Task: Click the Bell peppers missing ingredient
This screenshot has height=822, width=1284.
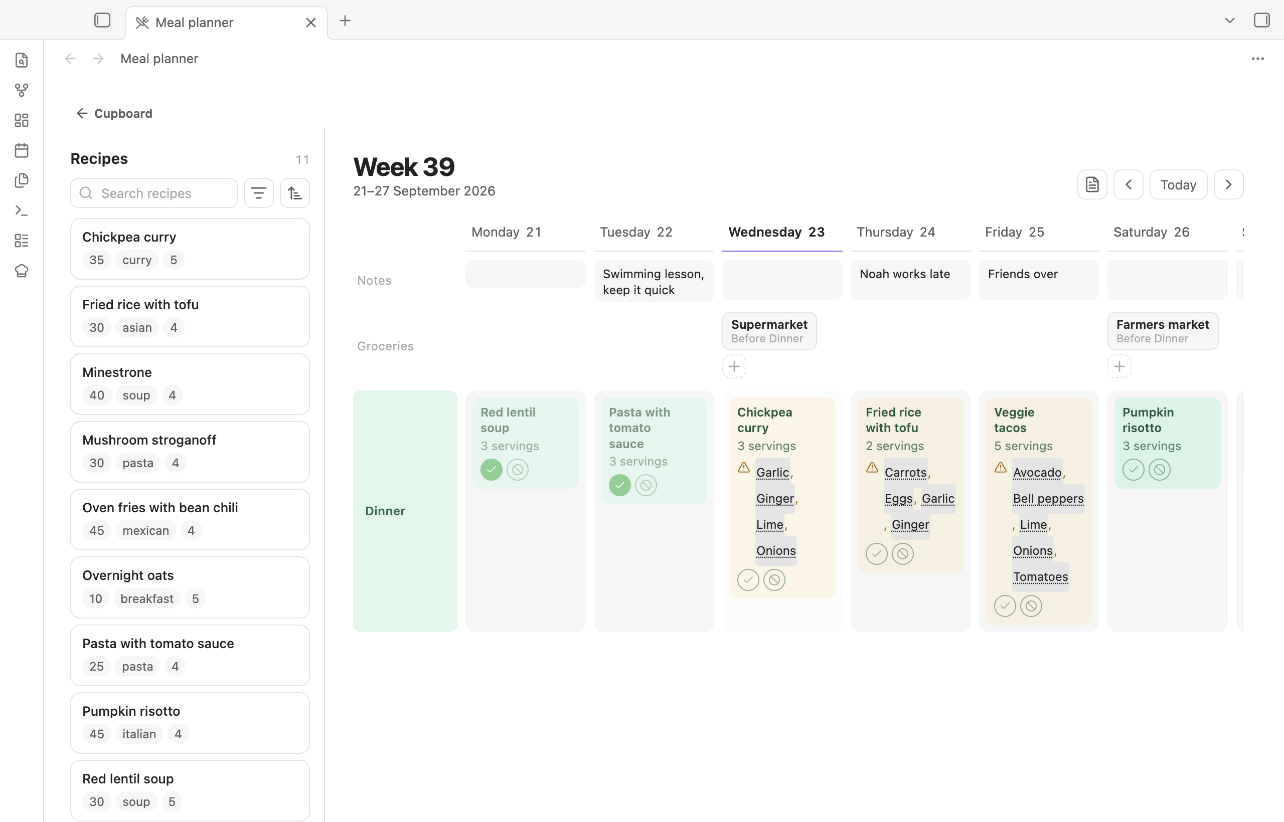Action: 1048,499
